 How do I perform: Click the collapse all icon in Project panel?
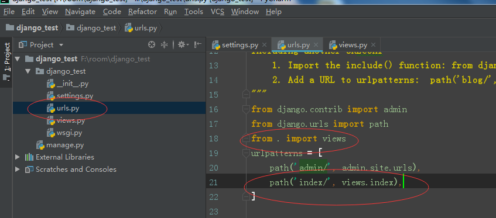[x=164, y=45]
